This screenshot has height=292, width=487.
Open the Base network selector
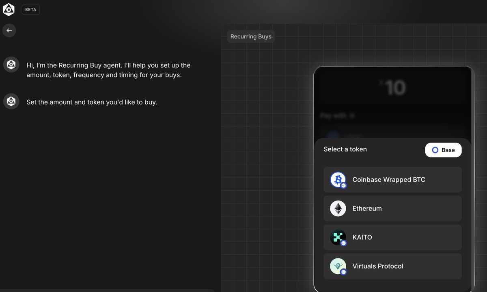pyautogui.click(x=443, y=150)
